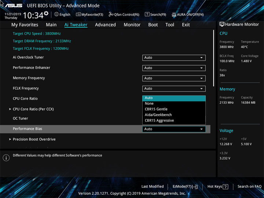Switch to the Boot tab
The image size is (264, 198).
(x=153, y=25)
